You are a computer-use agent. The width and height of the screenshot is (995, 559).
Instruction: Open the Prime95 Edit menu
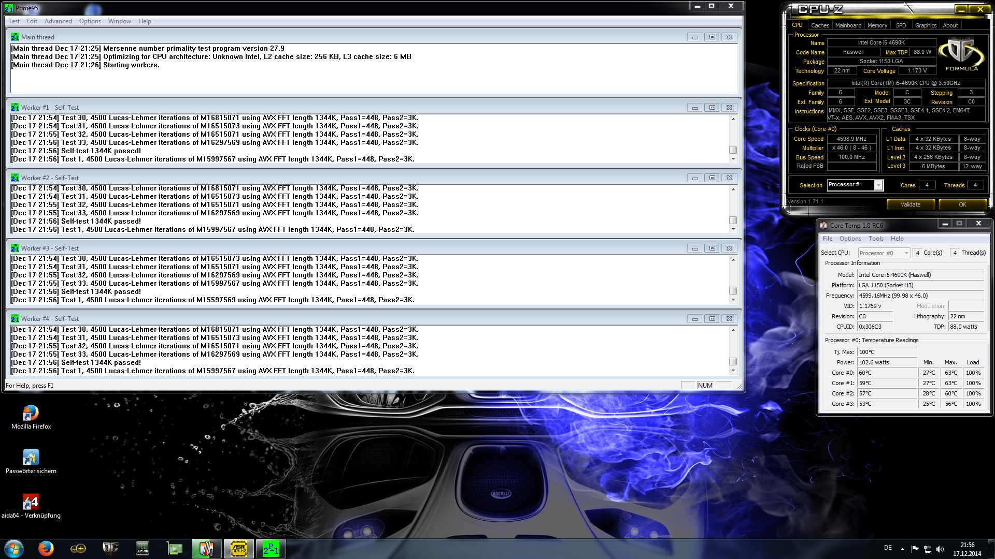[32, 21]
